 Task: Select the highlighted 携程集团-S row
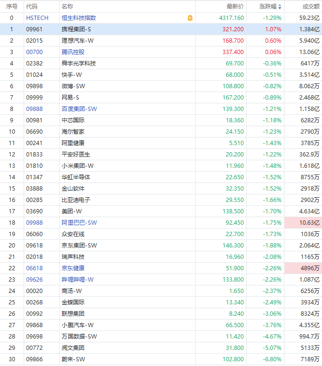pyautogui.click(x=161, y=29)
